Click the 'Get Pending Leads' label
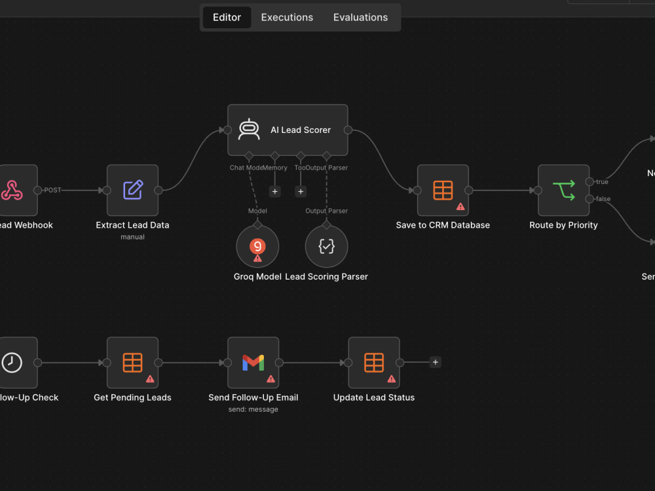Viewport: 655px width, 491px height. [x=132, y=397]
